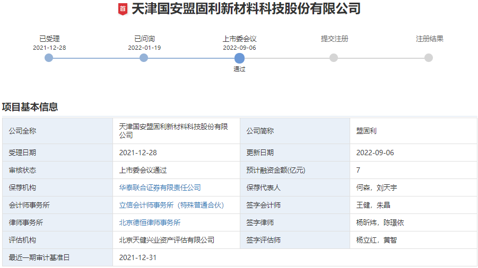Image resolution: width=478 pixels, height=268 pixels.
Task: Click the 更新日期 label cell
Action: (x=295, y=153)
